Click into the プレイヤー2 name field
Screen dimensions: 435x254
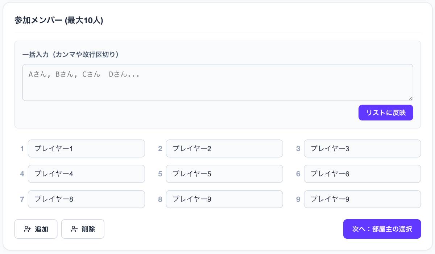pos(224,148)
